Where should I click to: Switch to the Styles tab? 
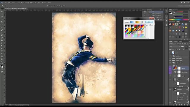[x=178, y=22]
